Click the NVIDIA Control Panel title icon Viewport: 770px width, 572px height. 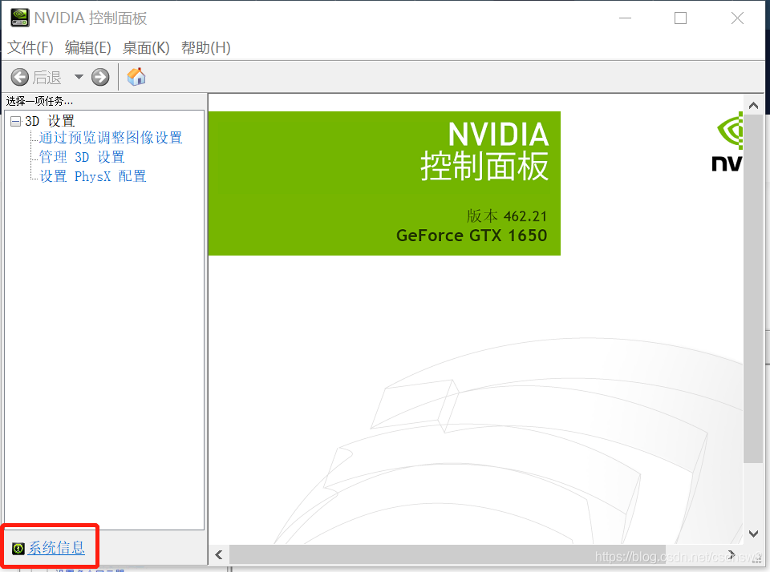coord(19,18)
